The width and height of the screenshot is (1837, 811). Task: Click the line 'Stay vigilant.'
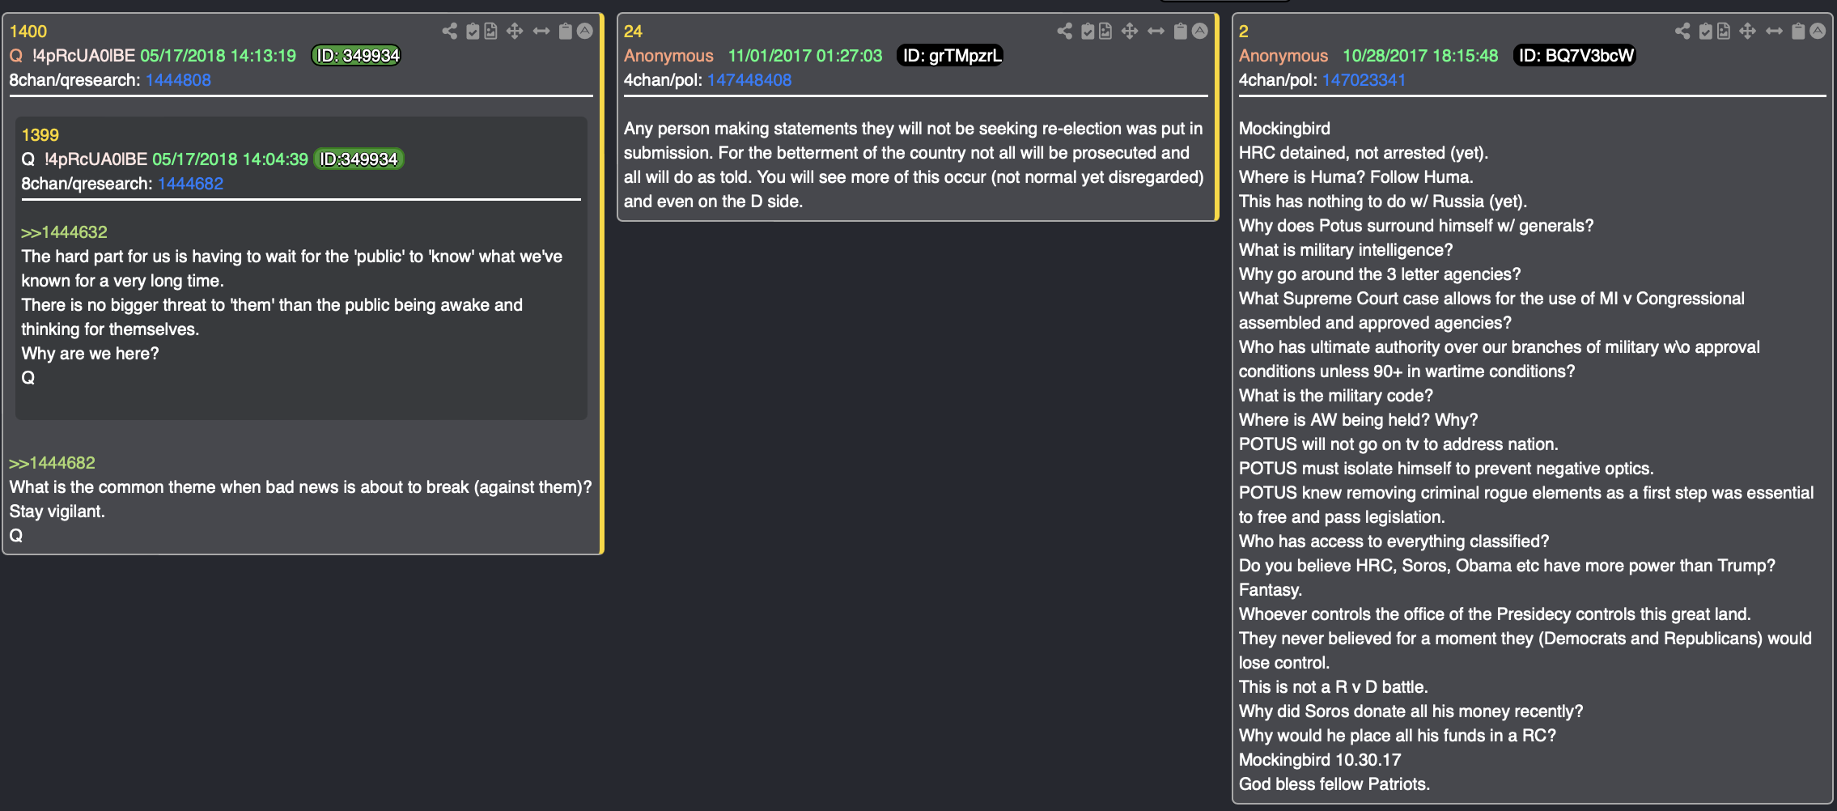57,512
